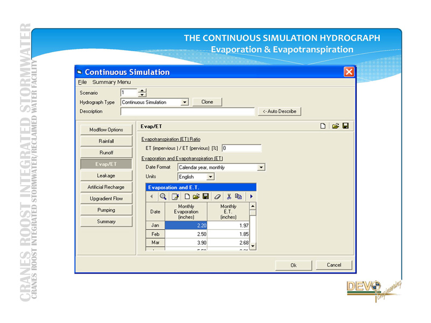
Task: Click the right arrow in table toolbar
Action: (x=251, y=197)
